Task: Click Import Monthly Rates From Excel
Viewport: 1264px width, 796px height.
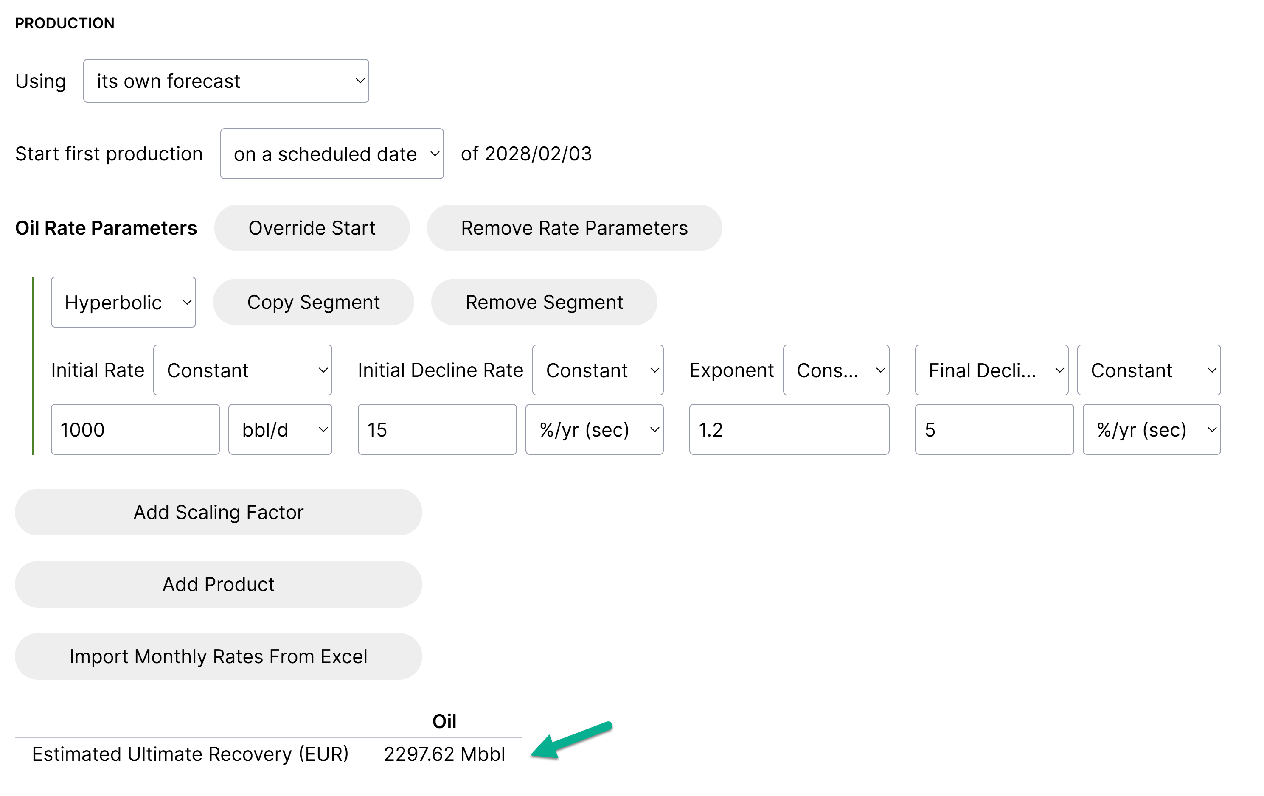Action: (218, 656)
